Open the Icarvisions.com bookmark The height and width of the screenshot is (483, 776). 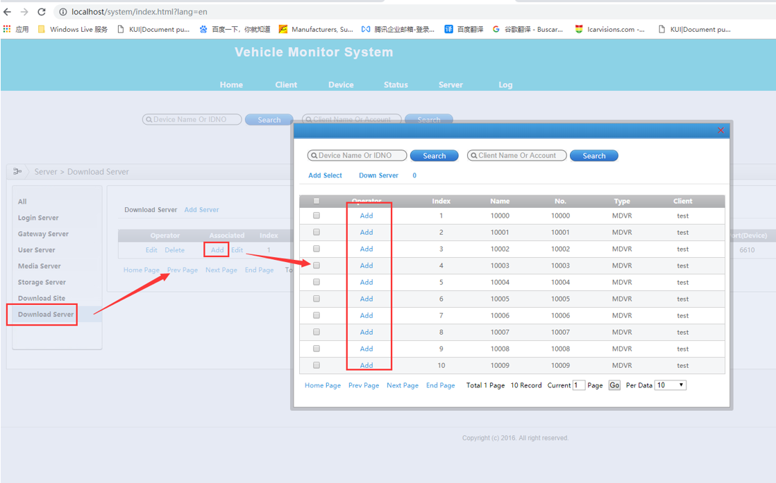pos(609,29)
